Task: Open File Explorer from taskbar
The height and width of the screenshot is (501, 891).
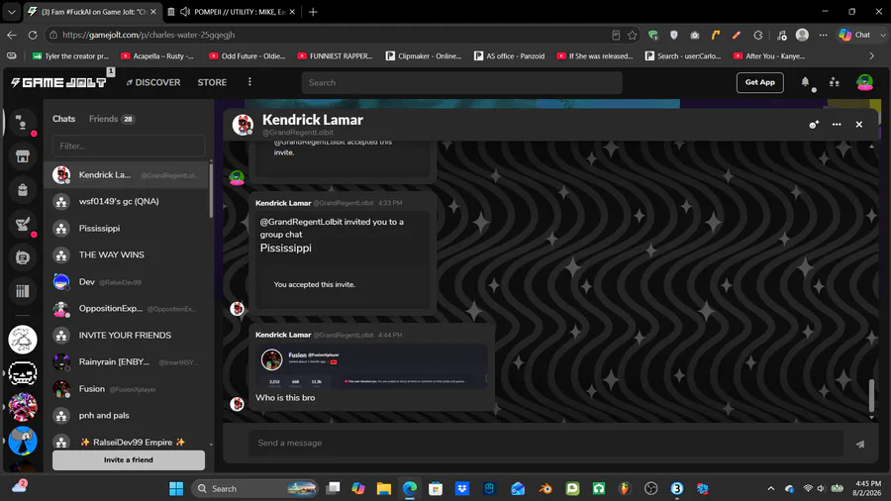Action: pos(383,488)
